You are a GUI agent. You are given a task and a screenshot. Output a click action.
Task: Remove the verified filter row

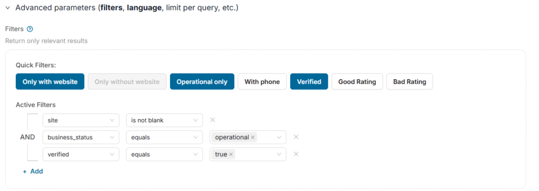(x=296, y=154)
